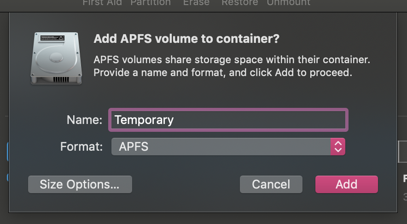The image size is (407, 224).
Task: Click the APFS text in the Format popup
Action: tap(134, 147)
